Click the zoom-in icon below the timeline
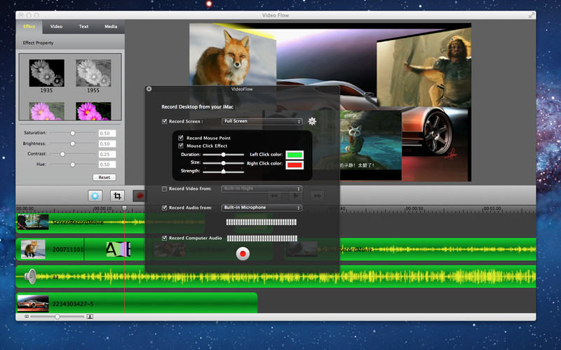561x350 pixels. click(90, 316)
